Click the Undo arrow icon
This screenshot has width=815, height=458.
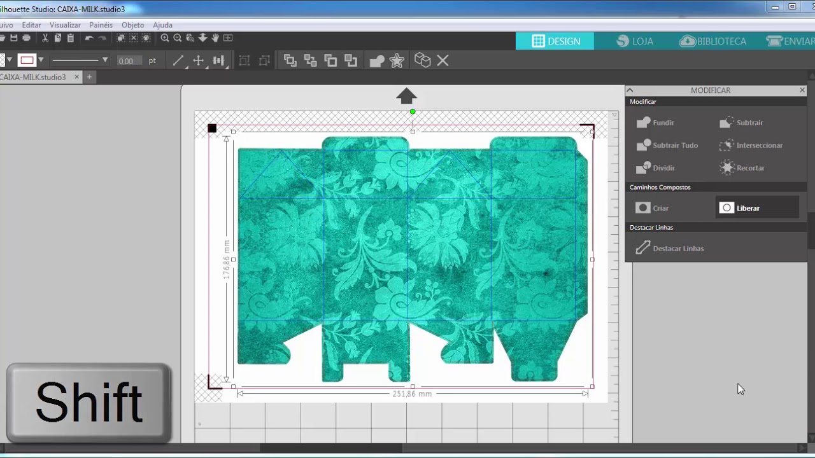(x=89, y=38)
